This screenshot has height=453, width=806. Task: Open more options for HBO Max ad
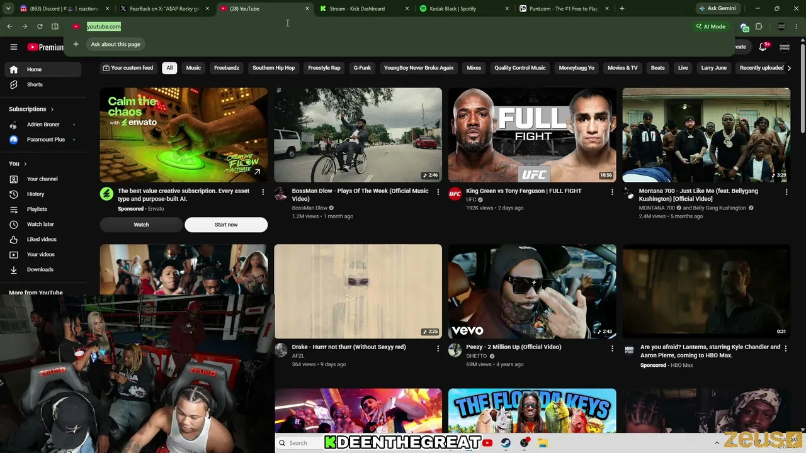786,348
